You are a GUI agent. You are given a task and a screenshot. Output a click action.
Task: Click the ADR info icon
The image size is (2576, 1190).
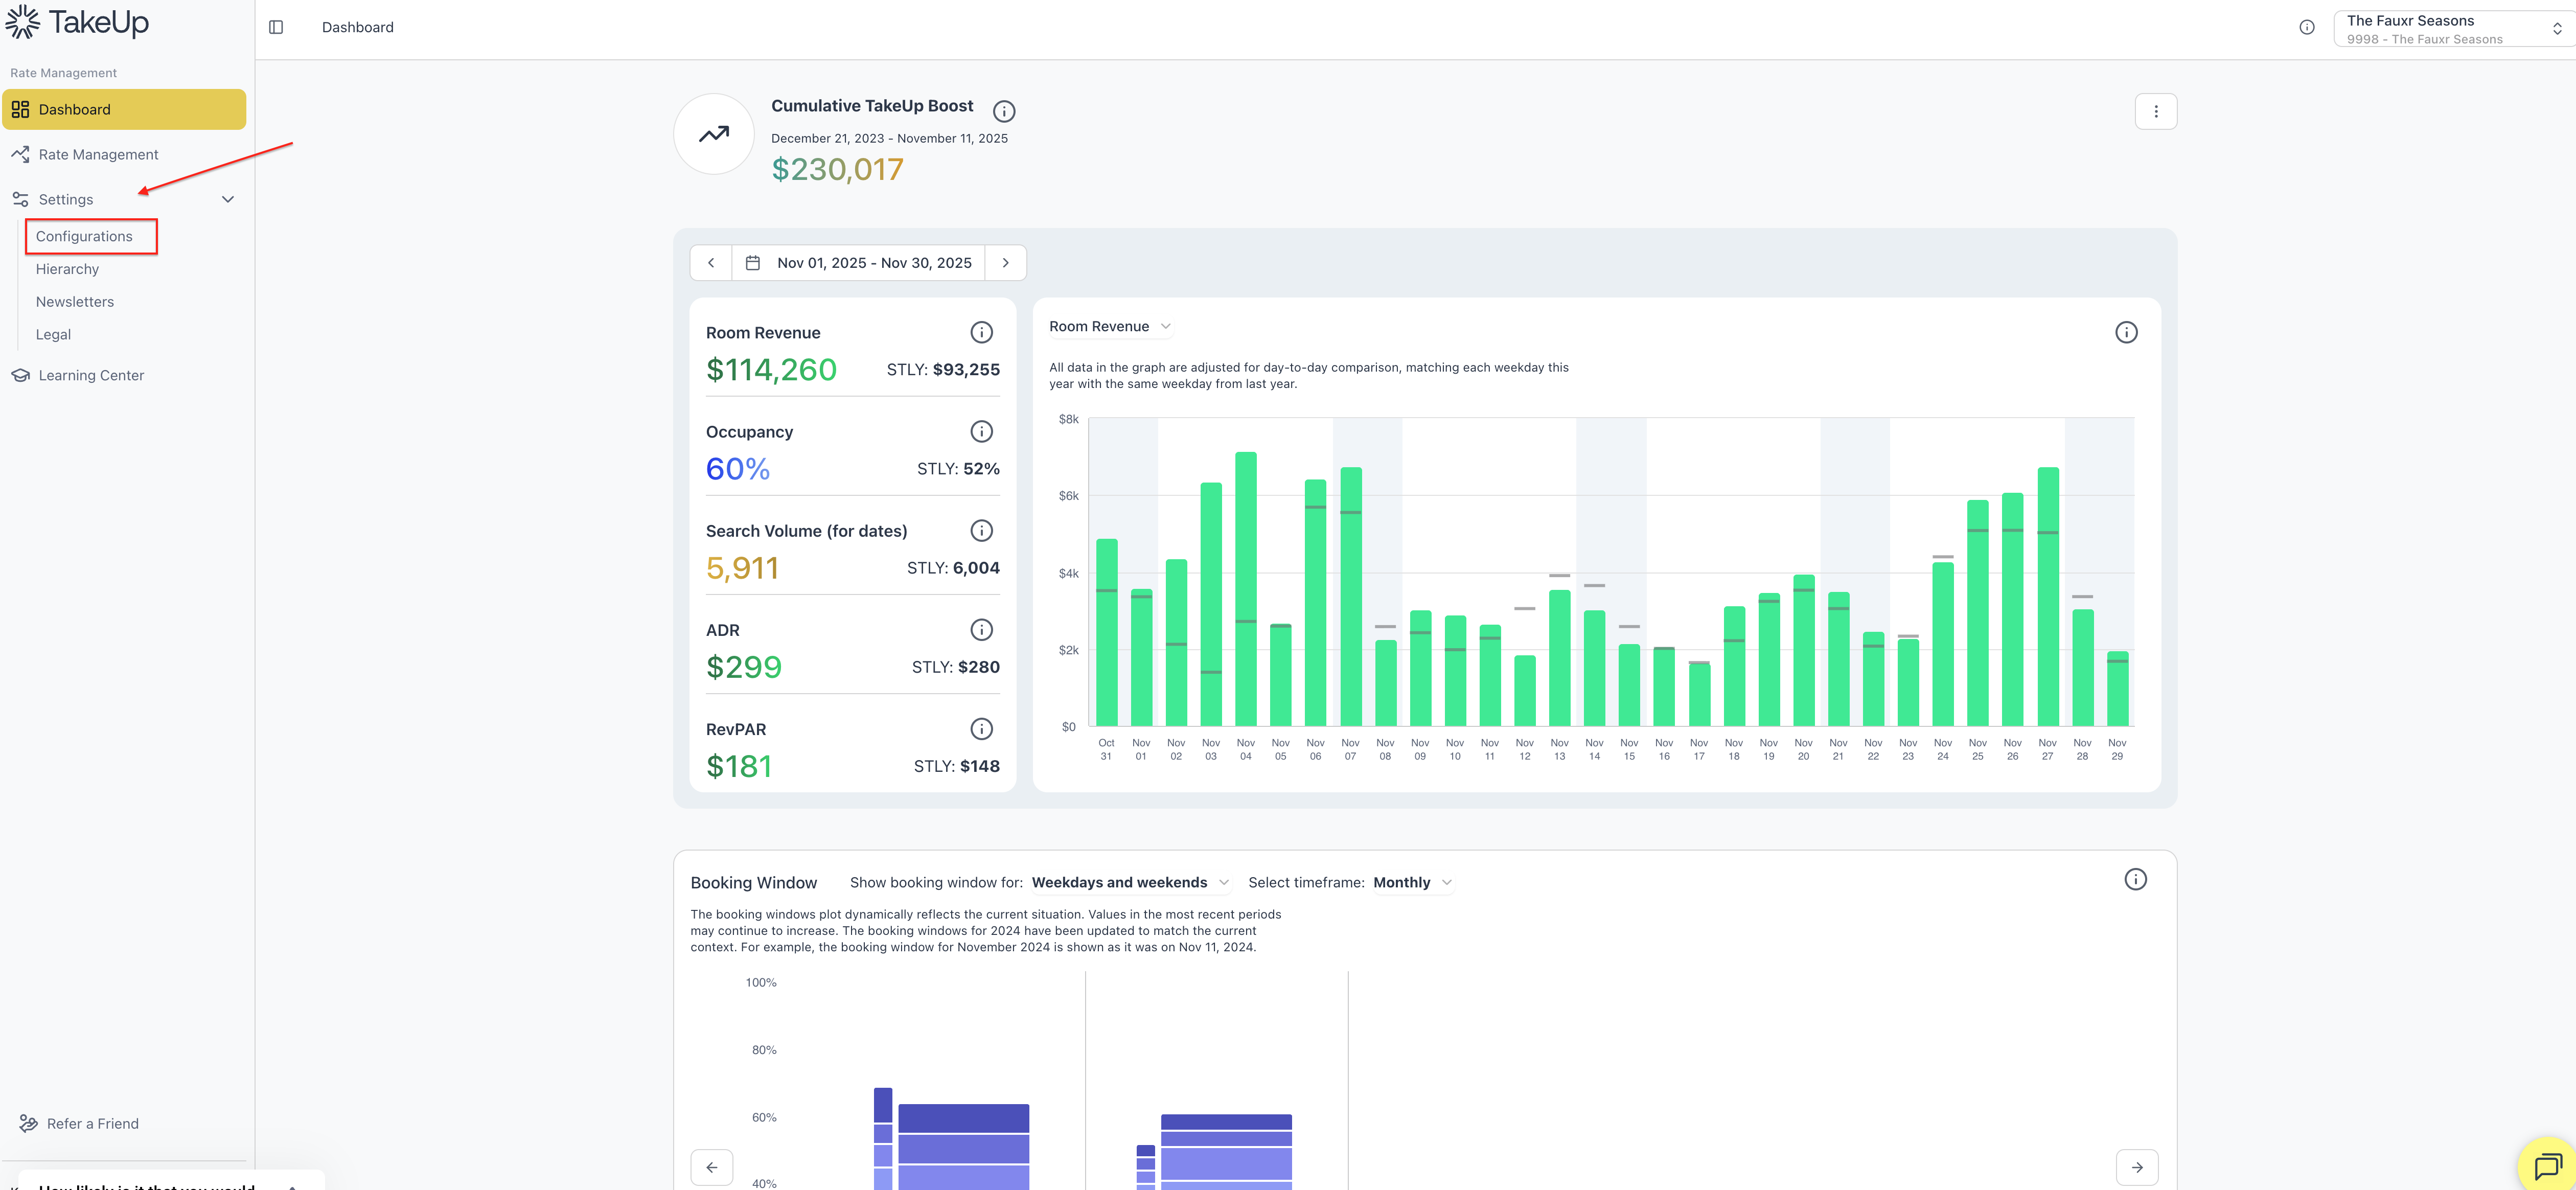pyautogui.click(x=981, y=630)
